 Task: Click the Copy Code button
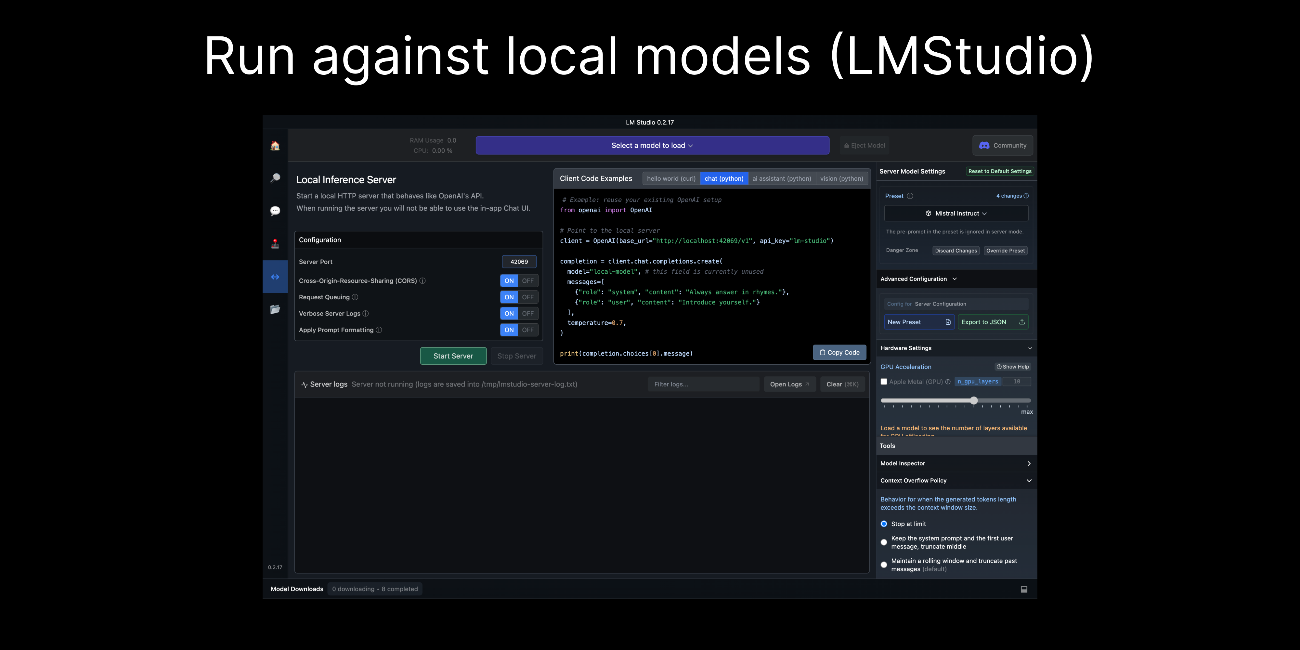click(839, 352)
